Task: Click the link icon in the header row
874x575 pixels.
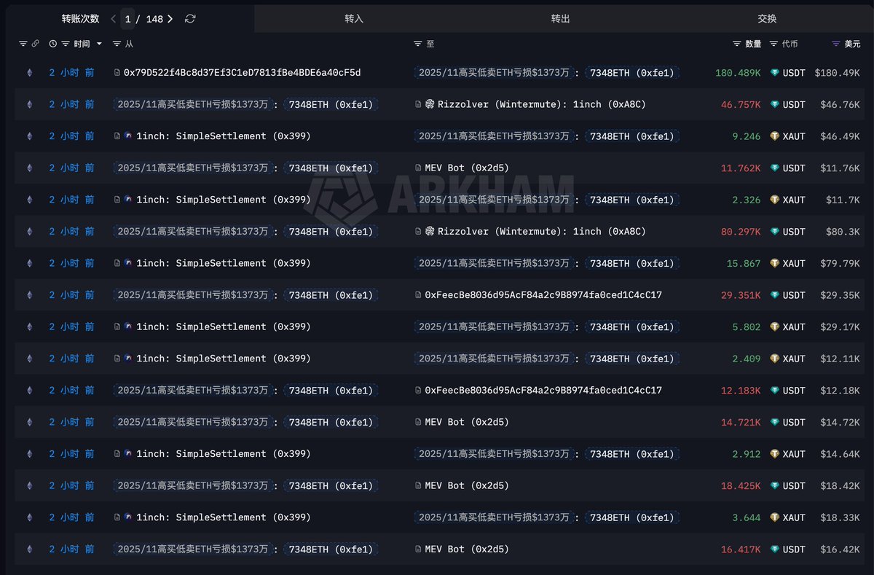Action: click(35, 44)
